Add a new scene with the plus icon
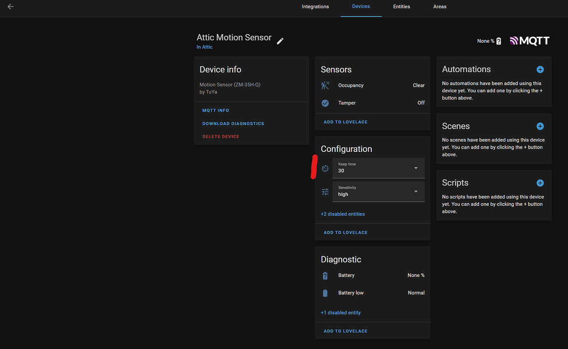The image size is (568, 349). 540,126
